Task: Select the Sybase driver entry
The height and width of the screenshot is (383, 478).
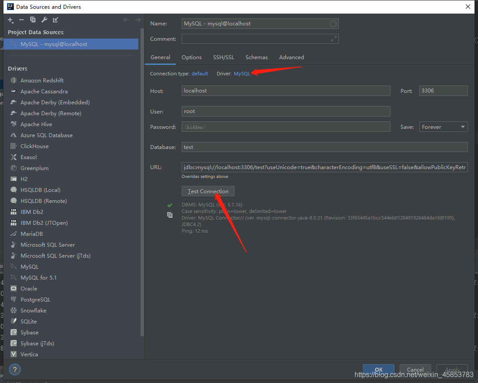Action: (29, 332)
